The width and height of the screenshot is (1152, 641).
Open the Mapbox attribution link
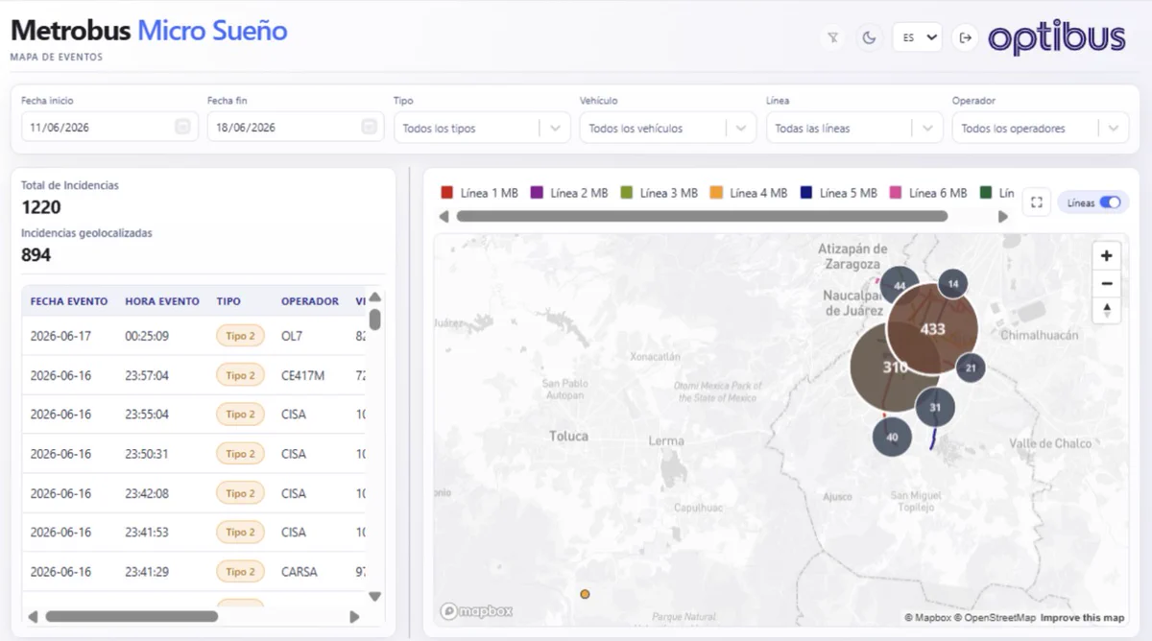point(927,618)
